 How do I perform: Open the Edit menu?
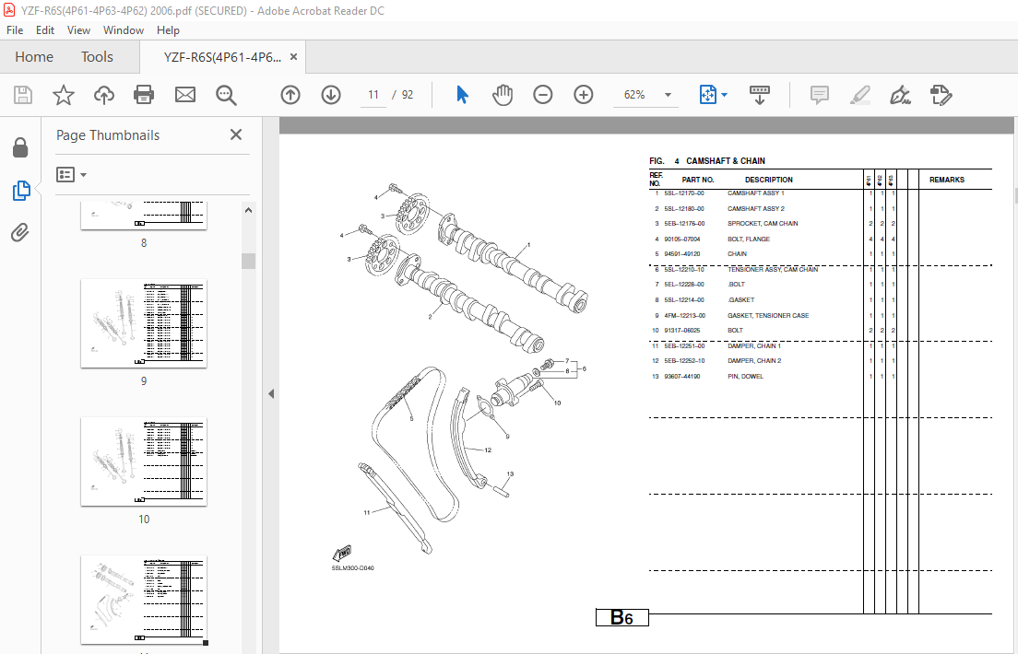pyautogui.click(x=45, y=29)
